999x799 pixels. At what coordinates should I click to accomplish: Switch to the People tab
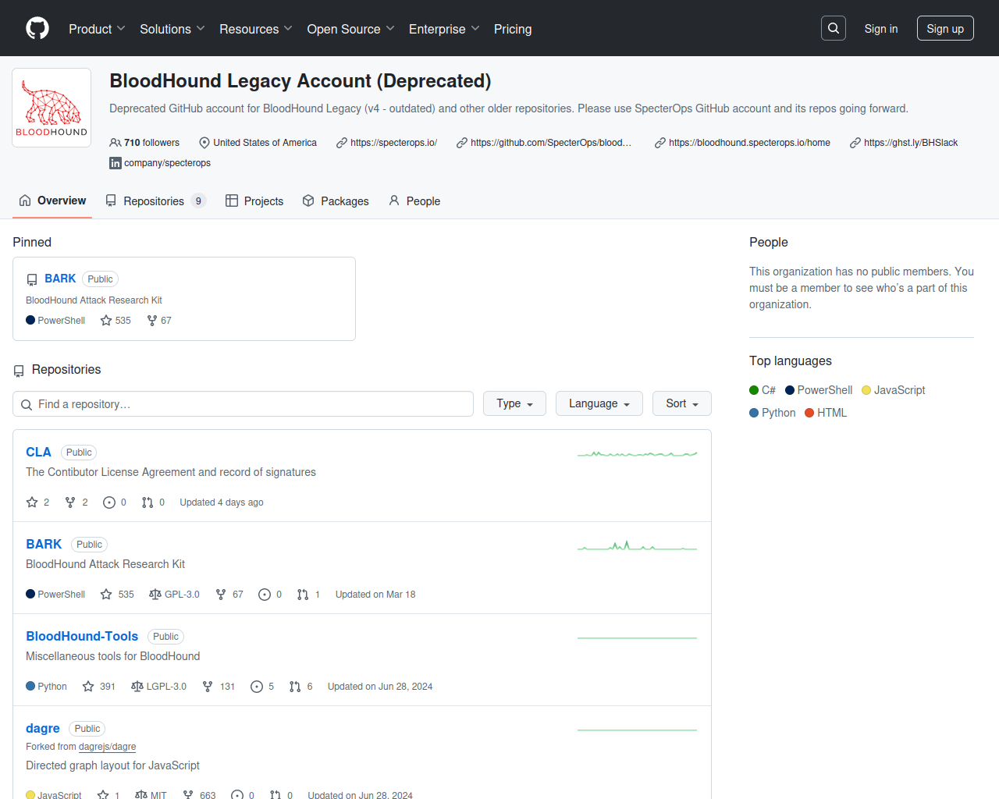(414, 201)
